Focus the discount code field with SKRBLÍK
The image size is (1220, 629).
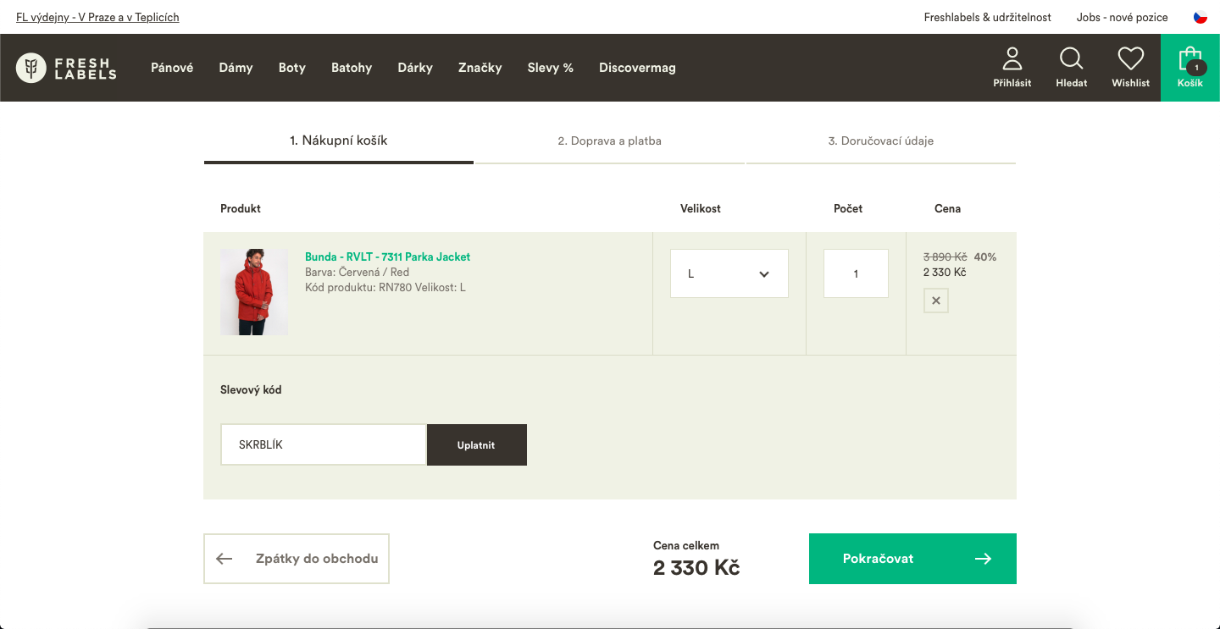pos(324,445)
